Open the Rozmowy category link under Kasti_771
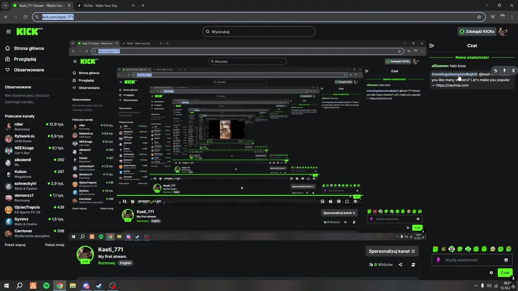518x291 pixels. pos(107,263)
